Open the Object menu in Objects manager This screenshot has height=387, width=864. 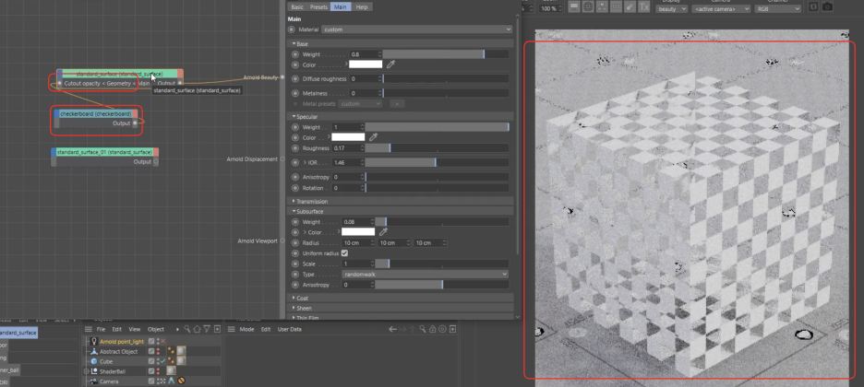[155, 329]
